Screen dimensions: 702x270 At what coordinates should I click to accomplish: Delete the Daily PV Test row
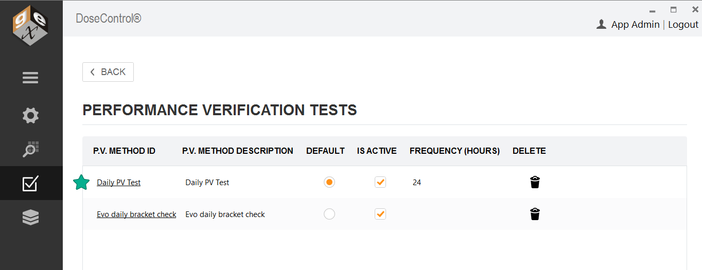click(535, 182)
